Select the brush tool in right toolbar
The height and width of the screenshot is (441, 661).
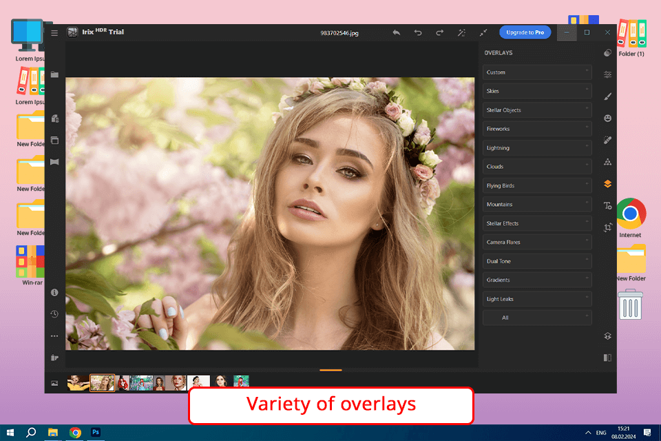pyautogui.click(x=607, y=96)
